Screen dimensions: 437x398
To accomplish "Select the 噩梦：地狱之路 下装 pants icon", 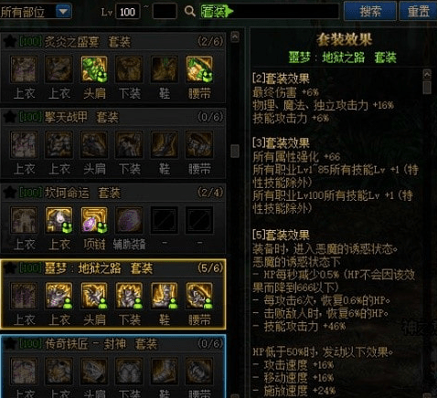I will [129, 296].
